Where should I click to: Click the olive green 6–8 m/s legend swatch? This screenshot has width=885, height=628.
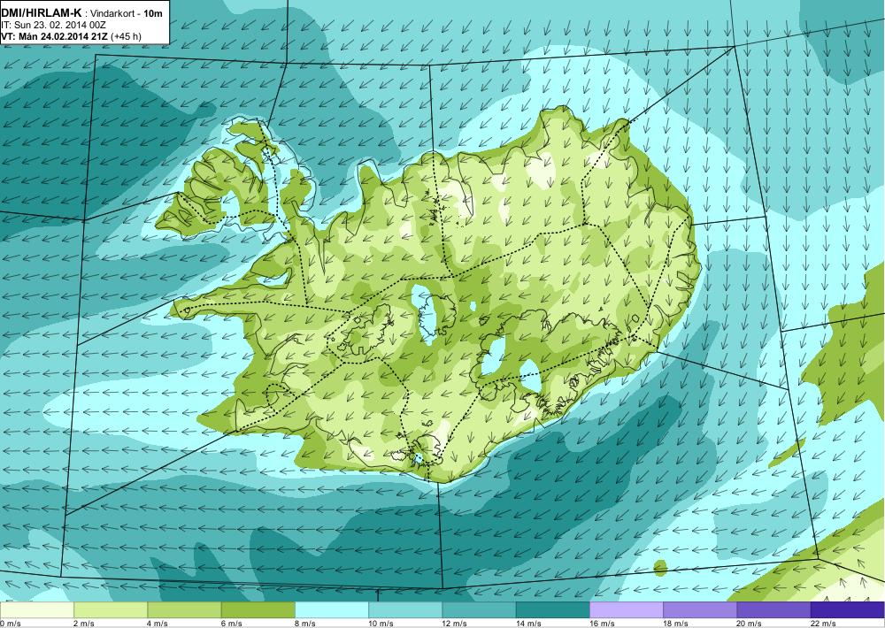pos(258,610)
